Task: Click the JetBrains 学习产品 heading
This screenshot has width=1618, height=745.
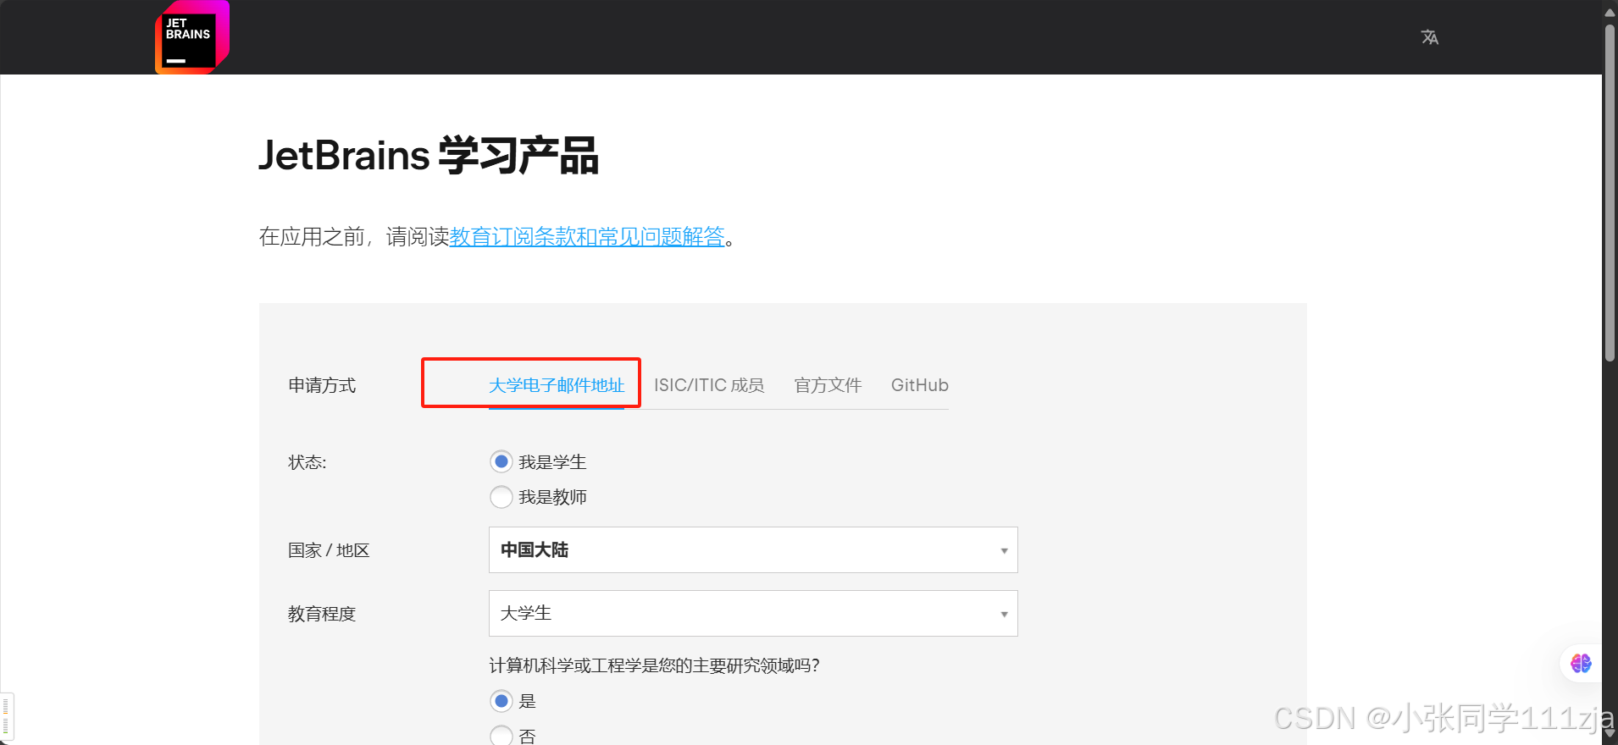Action: click(429, 155)
